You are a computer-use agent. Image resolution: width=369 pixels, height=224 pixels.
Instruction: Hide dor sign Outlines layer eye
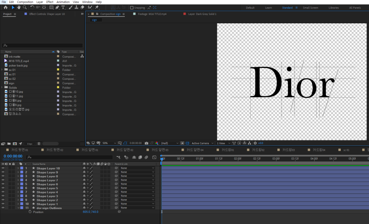pos(3,208)
